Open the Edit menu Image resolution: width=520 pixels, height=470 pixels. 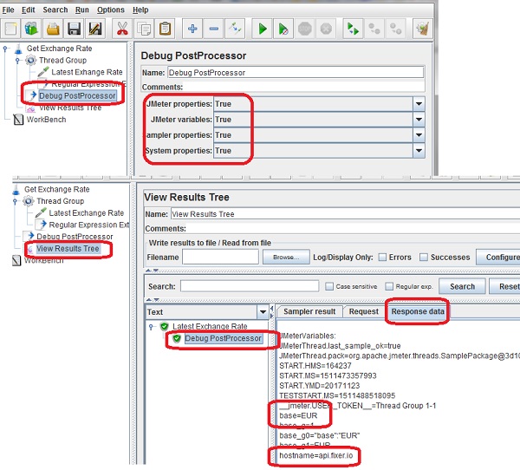pyautogui.click(x=29, y=10)
